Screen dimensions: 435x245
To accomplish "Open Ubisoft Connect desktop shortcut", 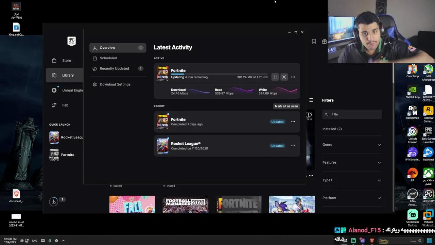I will 413,135.
